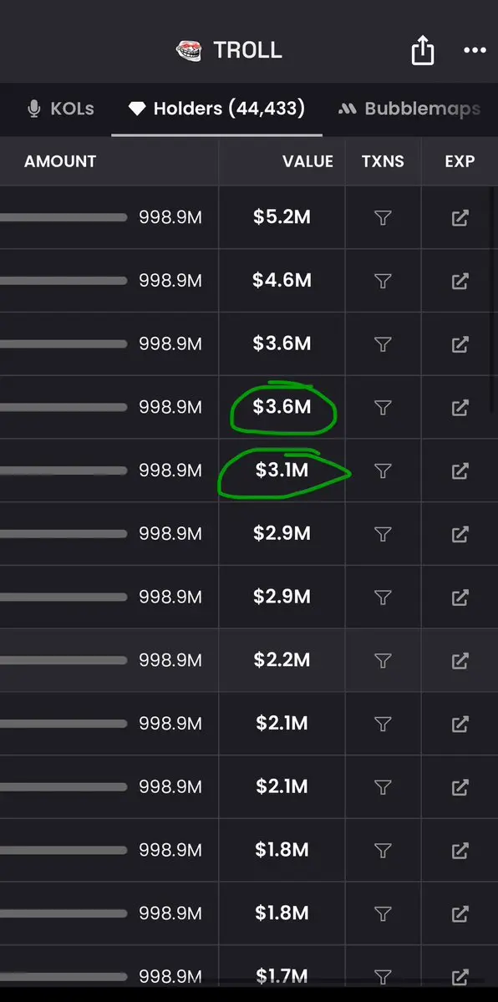Open explorer link for $5.2M holder
The image size is (498, 1002).
pos(460,218)
